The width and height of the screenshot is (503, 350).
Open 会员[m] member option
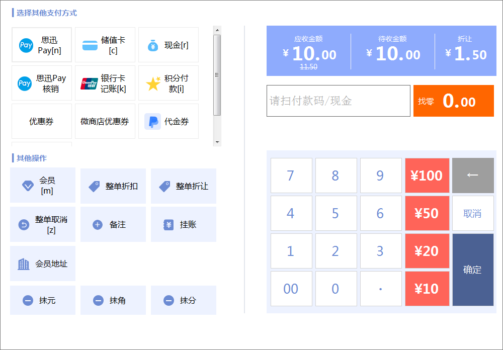43,185
